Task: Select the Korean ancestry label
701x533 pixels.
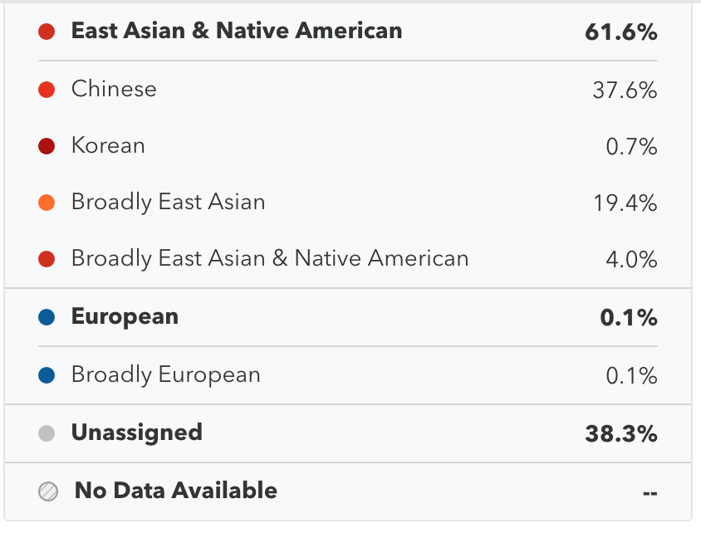Action: point(108,145)
